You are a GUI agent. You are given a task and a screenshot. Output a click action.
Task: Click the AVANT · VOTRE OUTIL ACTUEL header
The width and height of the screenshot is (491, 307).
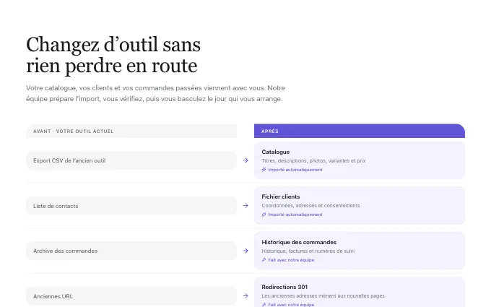pyautogui.click(x=131, y=131)
